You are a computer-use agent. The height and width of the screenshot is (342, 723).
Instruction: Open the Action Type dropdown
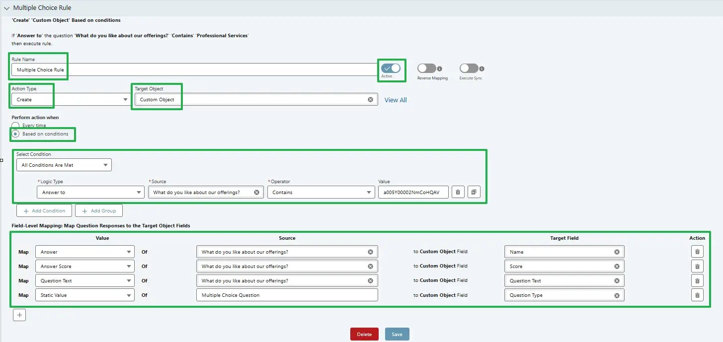[71, 99]
